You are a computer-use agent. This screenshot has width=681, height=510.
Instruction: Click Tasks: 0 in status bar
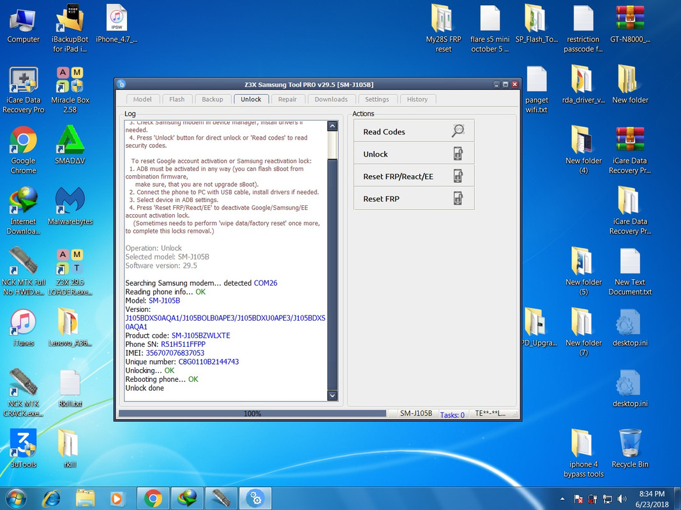pyautogui.click(x=452, y=414)
